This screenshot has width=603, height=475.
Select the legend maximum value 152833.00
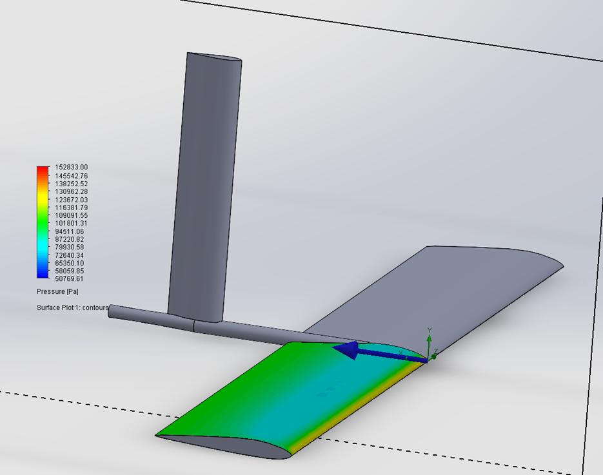(71, 167)
